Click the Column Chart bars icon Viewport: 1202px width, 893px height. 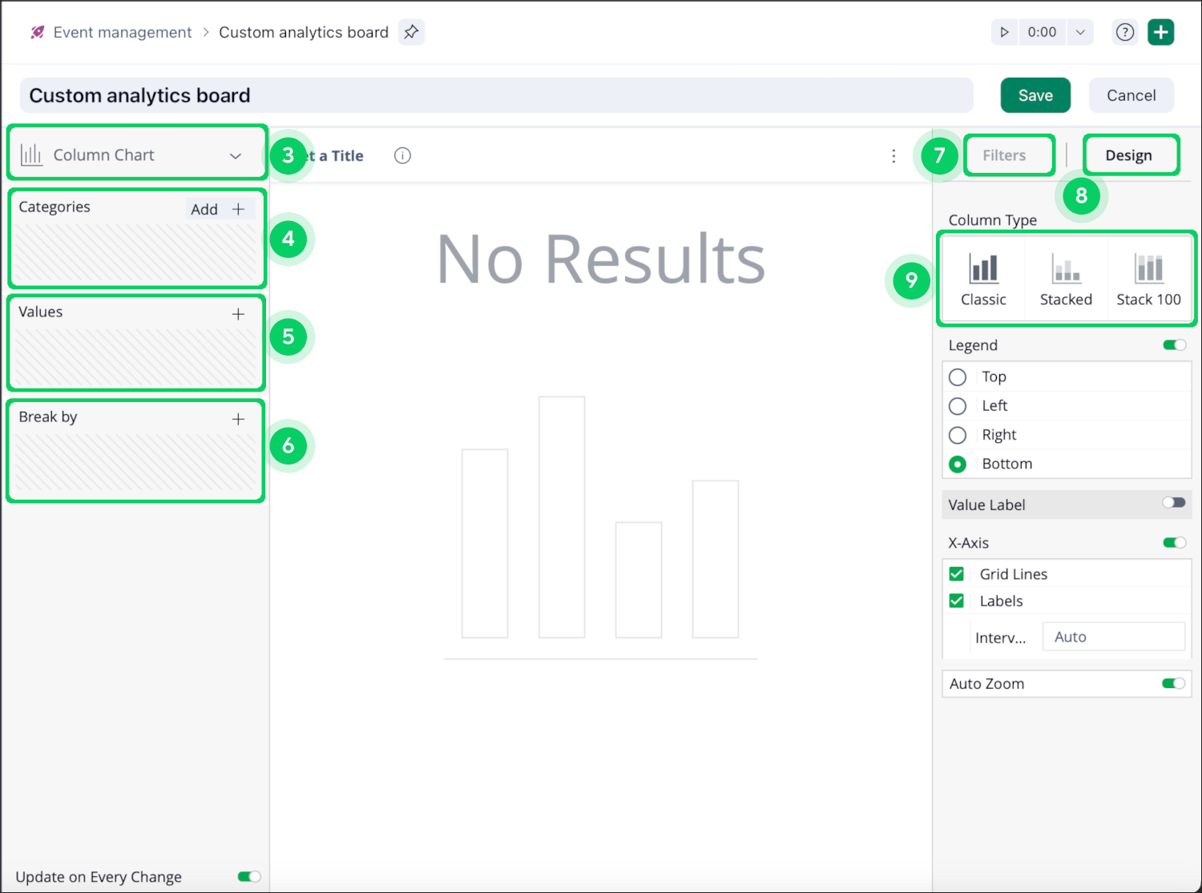coord(31,155)
